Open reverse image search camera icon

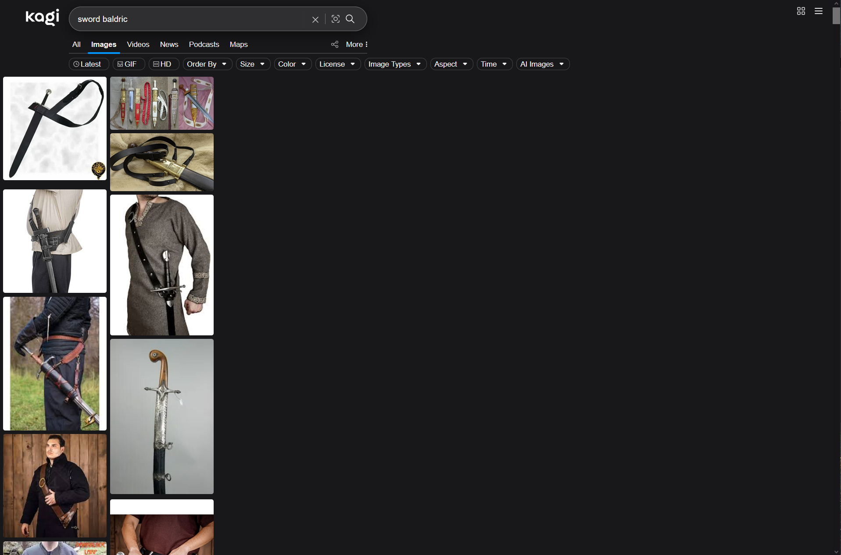(x=336, y=19)
